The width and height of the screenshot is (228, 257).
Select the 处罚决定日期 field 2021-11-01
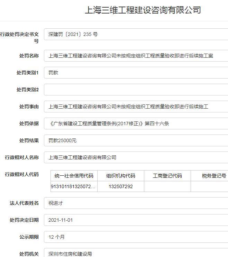coord(136,220)
